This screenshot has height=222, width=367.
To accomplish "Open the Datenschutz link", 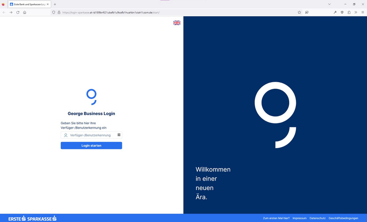I will point(318,218).
